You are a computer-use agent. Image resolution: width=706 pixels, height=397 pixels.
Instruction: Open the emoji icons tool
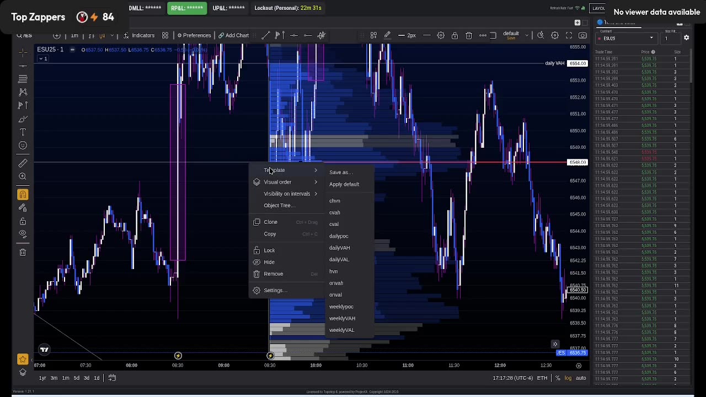click(x=23, y=146)
